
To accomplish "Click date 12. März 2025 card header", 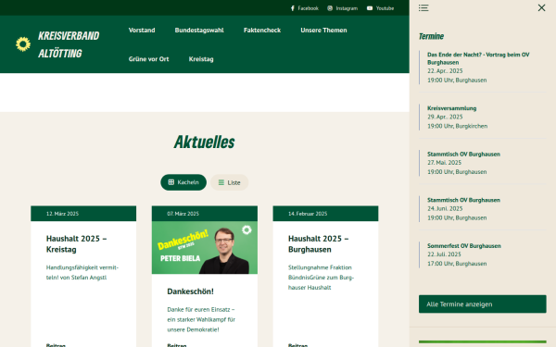I will tap(83, 214).
